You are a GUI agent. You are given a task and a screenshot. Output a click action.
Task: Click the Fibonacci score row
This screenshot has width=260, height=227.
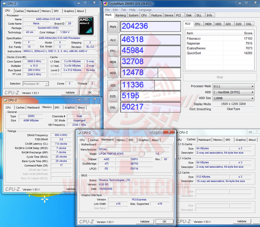(x=220, y=39)
